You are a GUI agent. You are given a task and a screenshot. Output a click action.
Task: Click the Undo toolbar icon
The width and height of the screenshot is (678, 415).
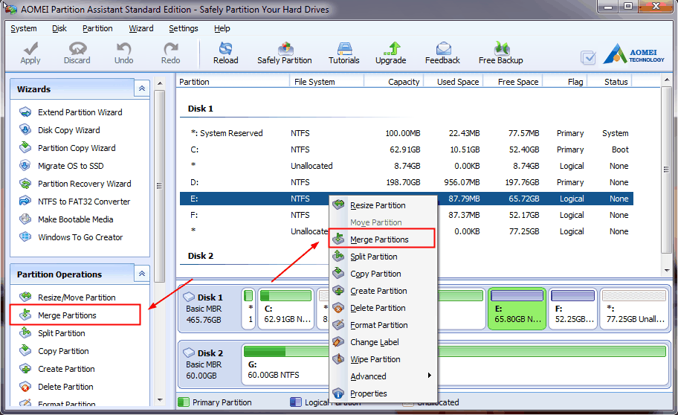(x=123, y=54)
